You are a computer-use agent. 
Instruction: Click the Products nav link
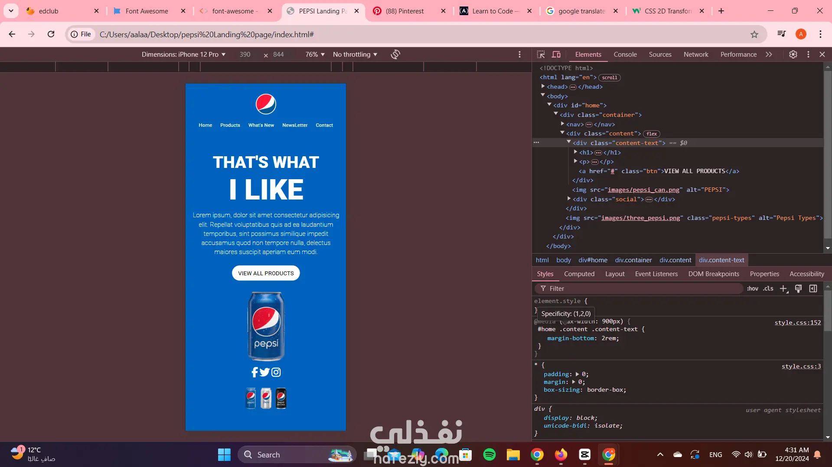(x=230, y=126)
